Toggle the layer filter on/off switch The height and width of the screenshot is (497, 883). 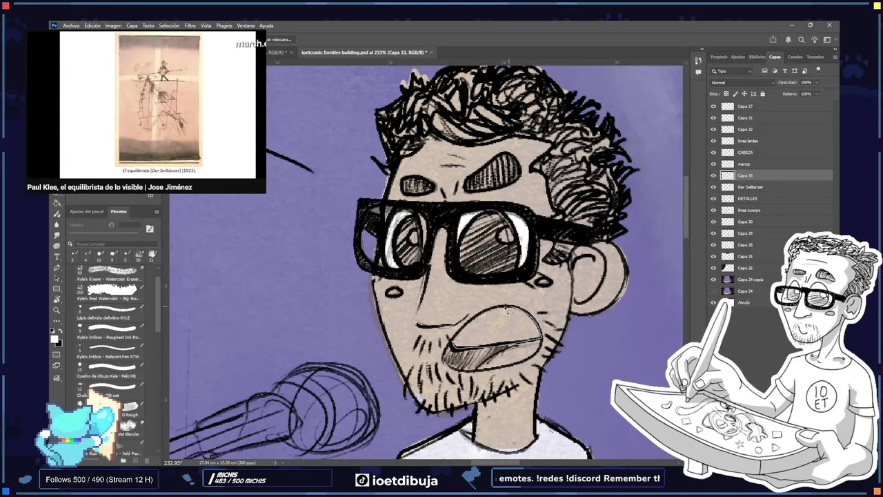tap(818, 70)
